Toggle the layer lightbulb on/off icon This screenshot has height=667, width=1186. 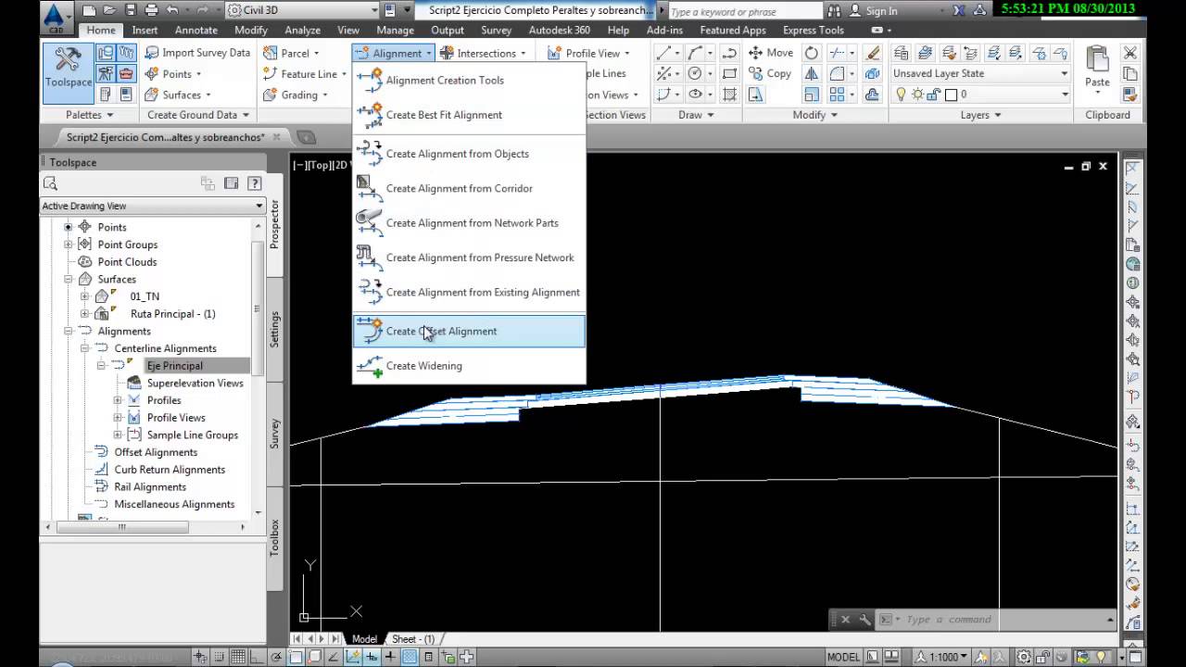[901, 94]
